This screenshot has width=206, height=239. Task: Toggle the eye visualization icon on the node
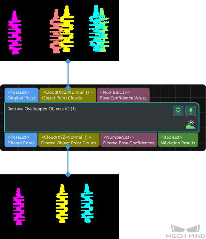pyautogui.click(x=190, y=124)
